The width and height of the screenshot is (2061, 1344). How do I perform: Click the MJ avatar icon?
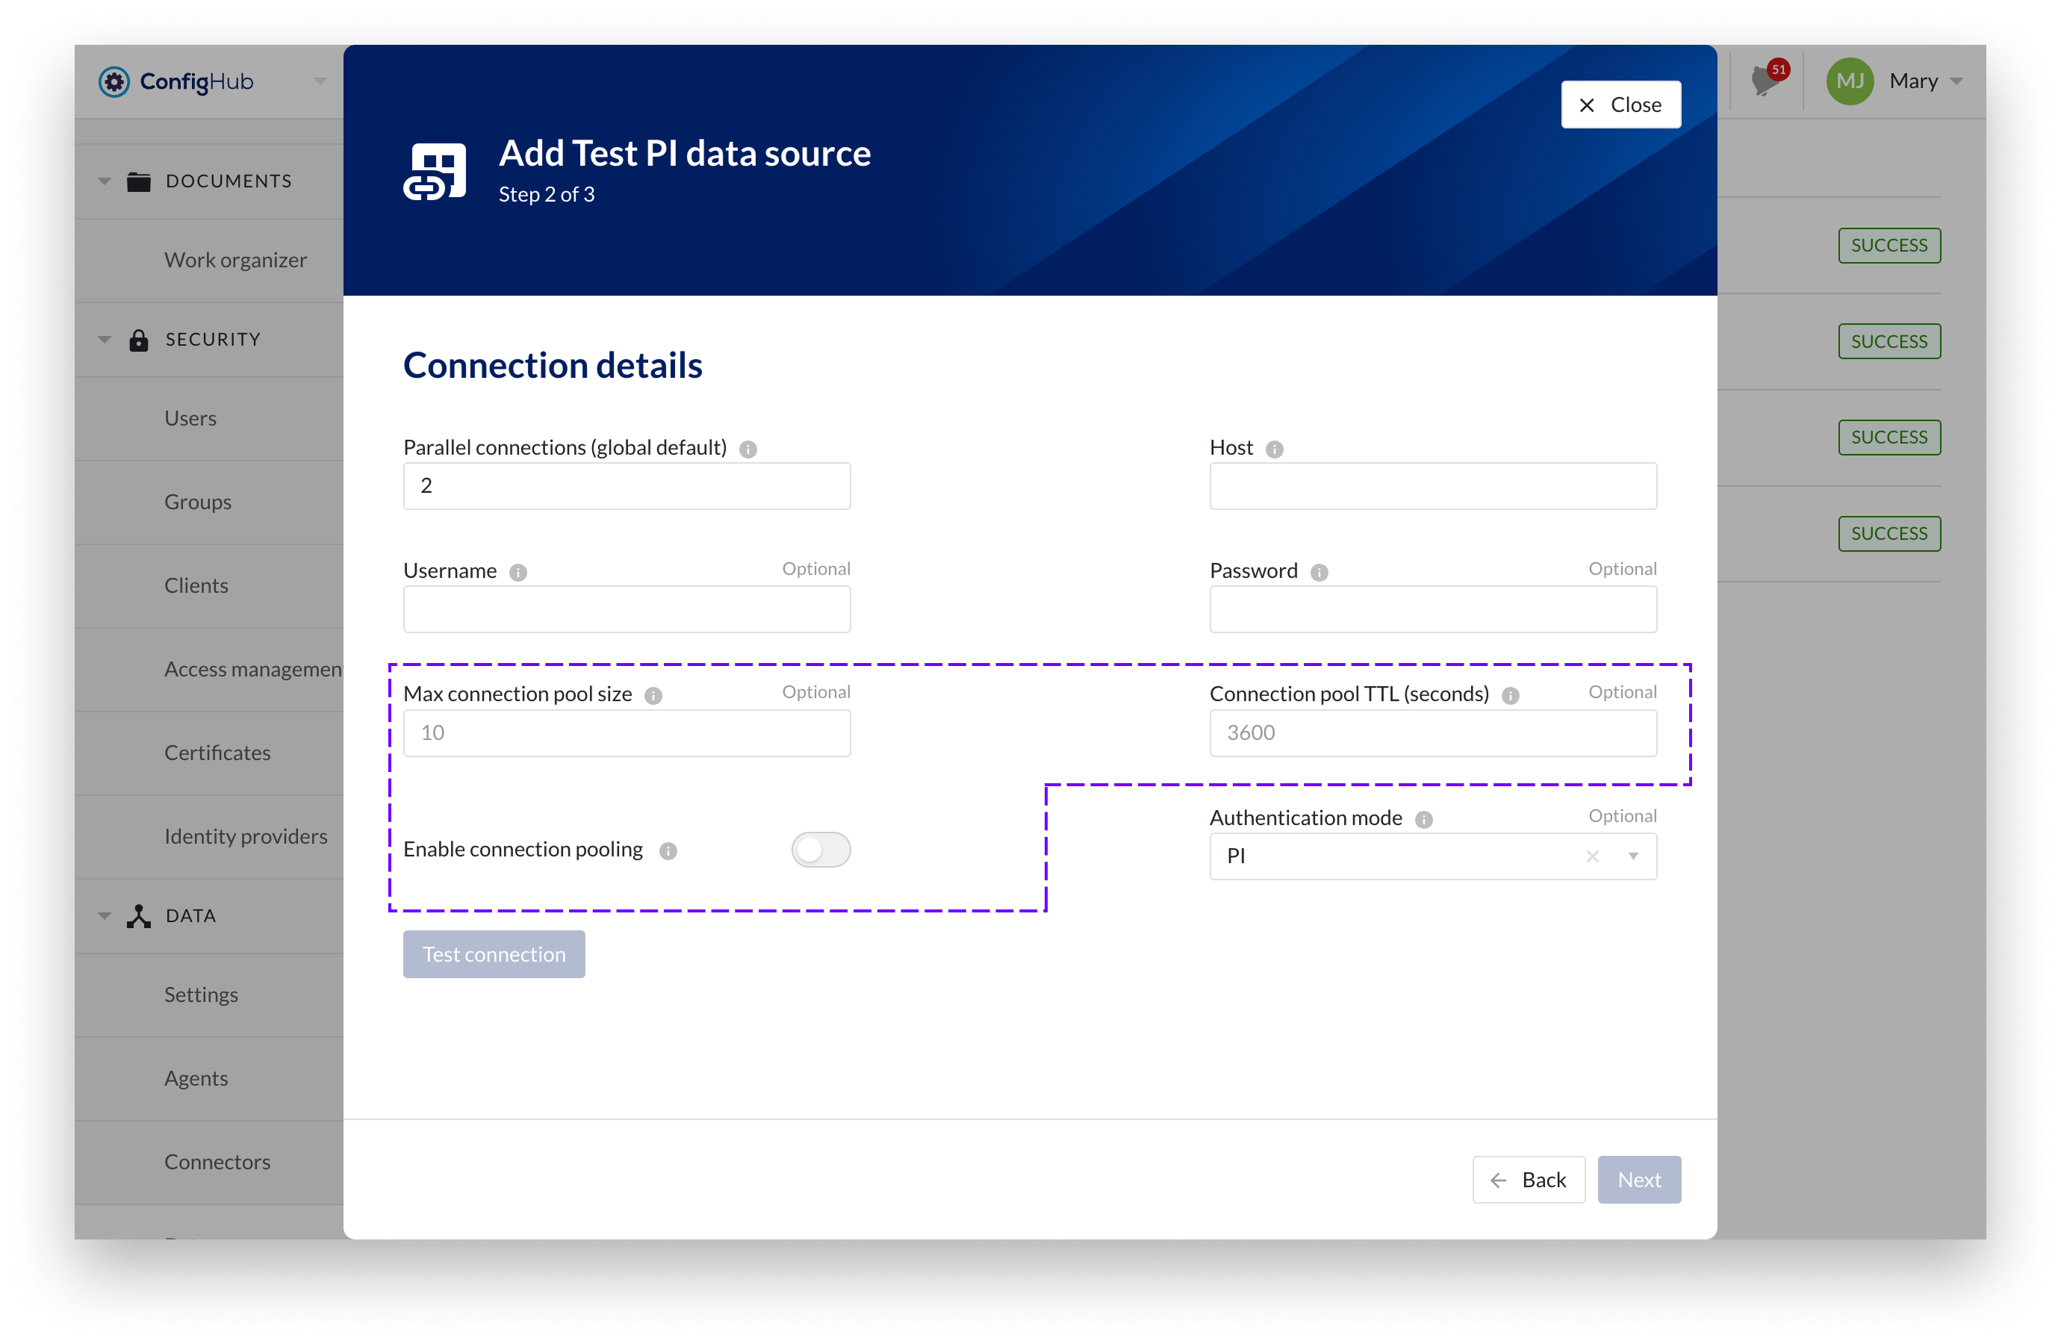point(1850,81)
